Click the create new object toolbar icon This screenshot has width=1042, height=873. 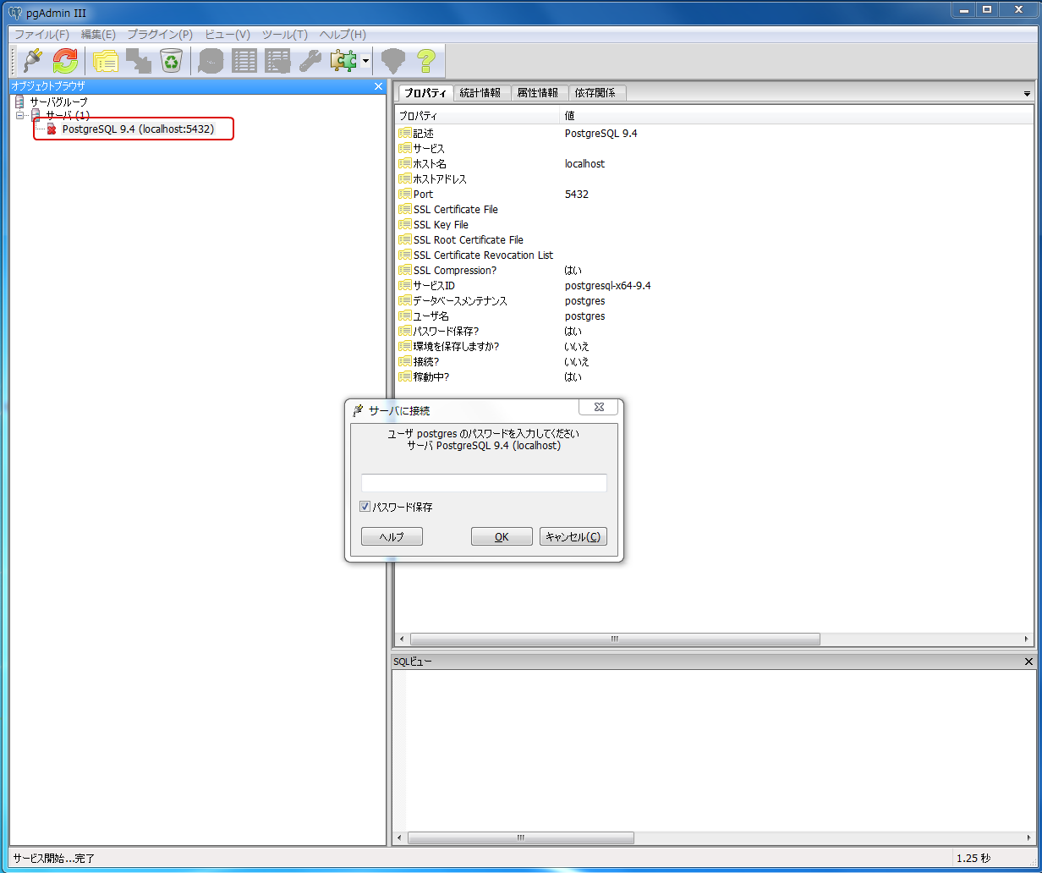click(138, 61)
